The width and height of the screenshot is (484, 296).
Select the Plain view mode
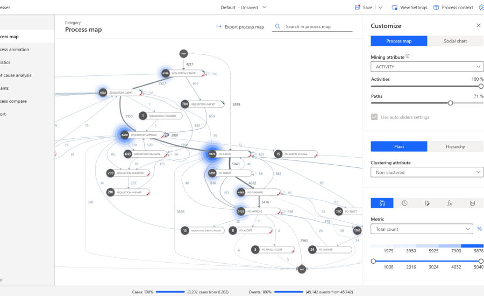coord(399,146)
